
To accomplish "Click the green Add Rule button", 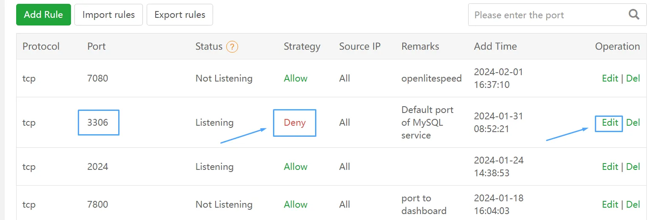I will pos(43,15).
